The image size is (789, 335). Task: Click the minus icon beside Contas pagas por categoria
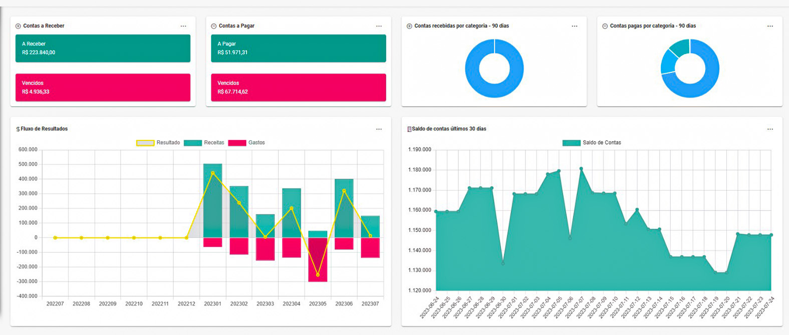pos(605,26)
